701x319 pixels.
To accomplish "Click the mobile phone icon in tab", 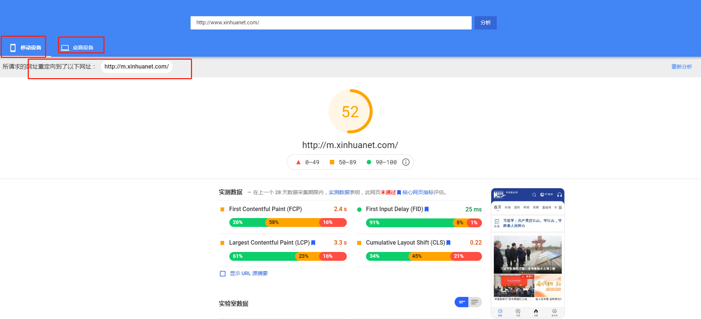I will tap(13, 48).
